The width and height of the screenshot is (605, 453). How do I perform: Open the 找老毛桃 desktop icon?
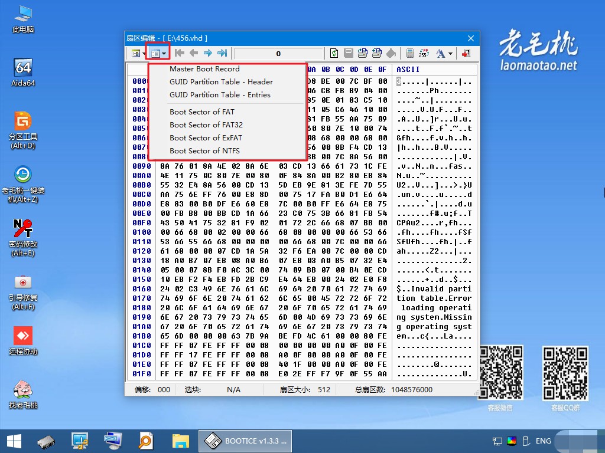pos(23,395)
